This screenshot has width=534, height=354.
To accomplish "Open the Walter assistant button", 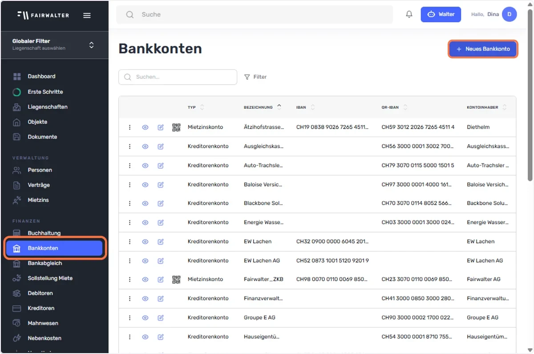I will pos(441,14).
